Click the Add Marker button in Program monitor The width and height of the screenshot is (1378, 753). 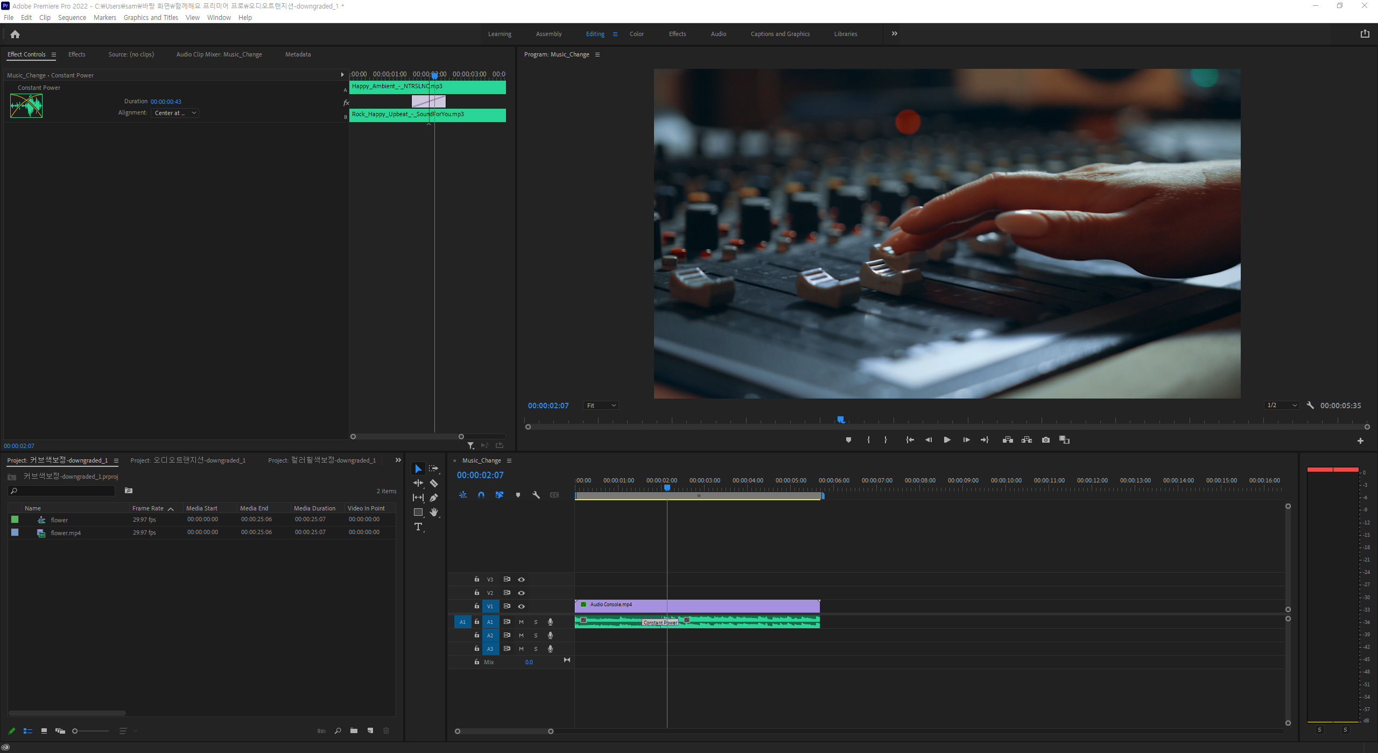click(x=848, y=440)
